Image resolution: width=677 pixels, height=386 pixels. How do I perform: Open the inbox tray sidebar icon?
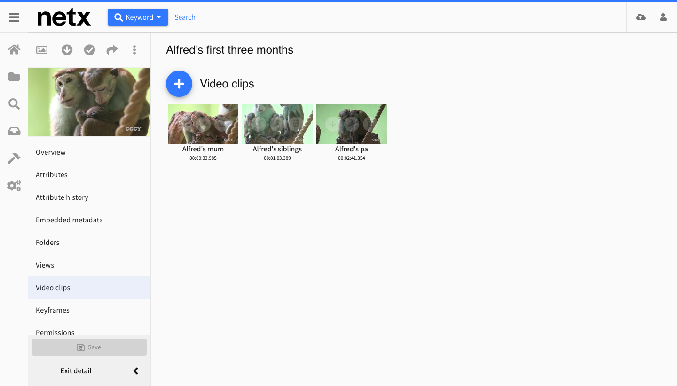coord(14,131)
